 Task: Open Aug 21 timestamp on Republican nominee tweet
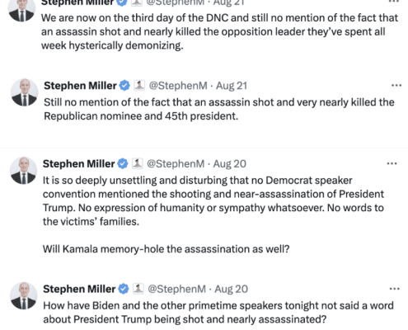click(232, 86)
